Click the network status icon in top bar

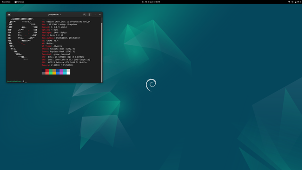coord(289,2)
